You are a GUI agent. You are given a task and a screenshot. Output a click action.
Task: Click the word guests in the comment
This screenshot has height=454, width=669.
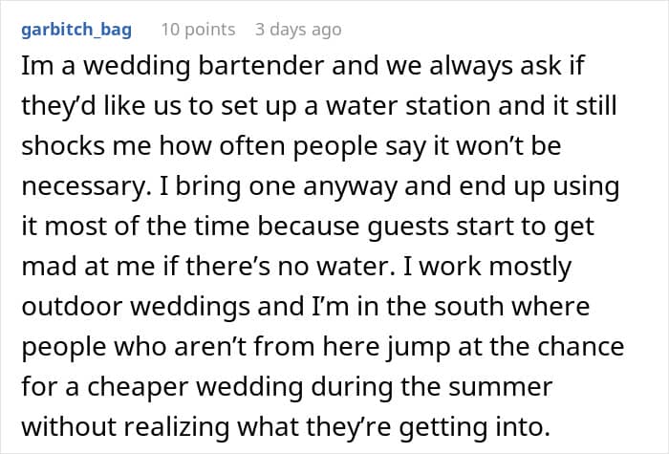pos(408,227)
